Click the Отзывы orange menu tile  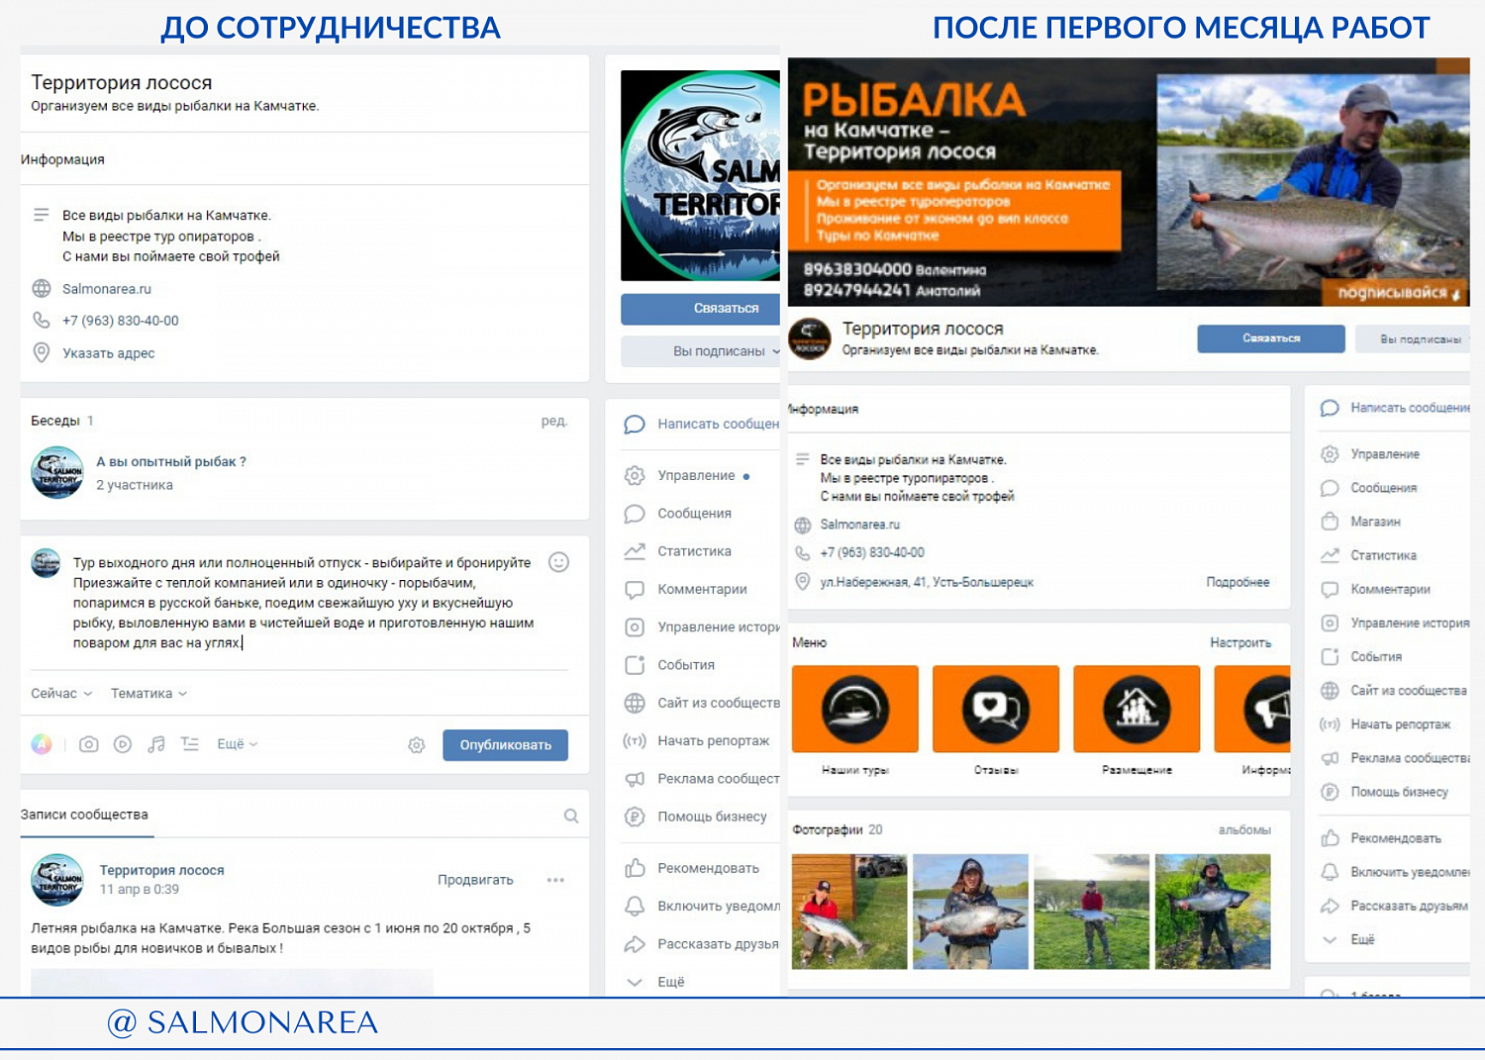point(996,709)
